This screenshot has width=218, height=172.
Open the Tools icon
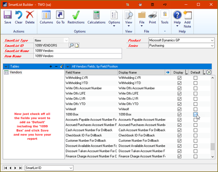(165, 14)
